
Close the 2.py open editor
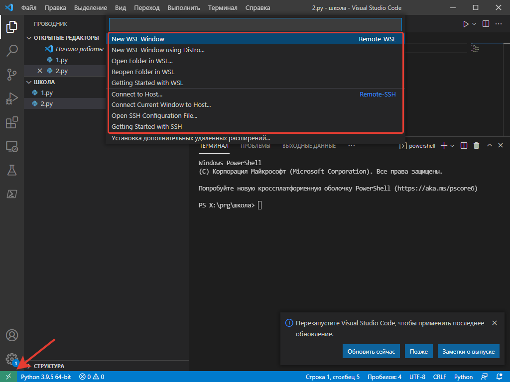pos(40,71)
